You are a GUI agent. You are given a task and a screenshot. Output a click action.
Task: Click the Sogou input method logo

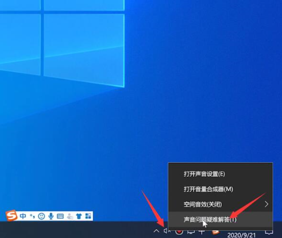click(12, 216)
